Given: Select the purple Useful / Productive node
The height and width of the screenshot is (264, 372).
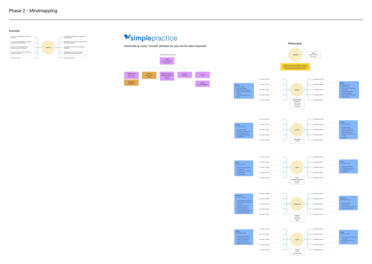Looking at the screenshot, I should pyautogui.click(x=167, y=76).
